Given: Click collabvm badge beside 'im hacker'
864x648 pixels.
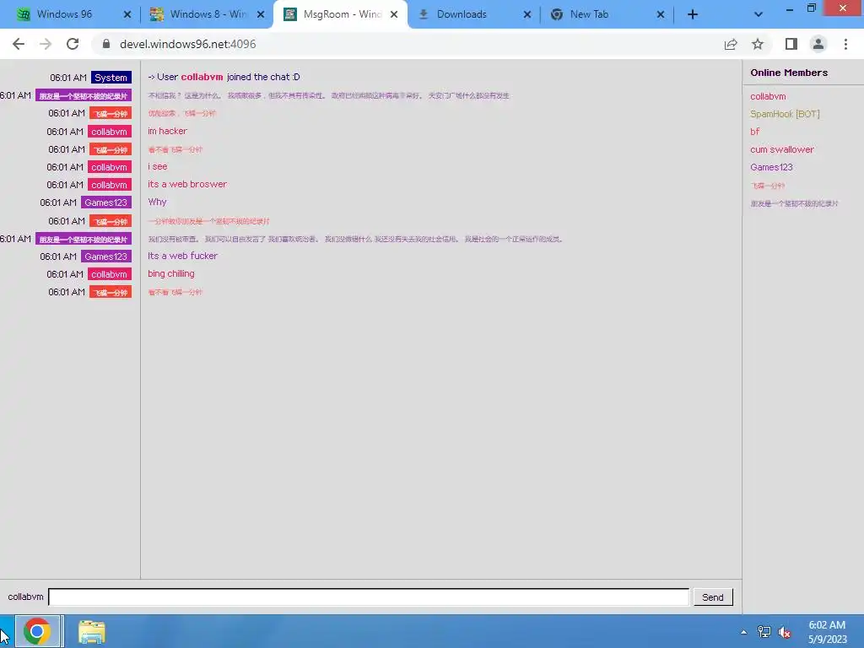Looking at the screenshot, I should 109,132.
